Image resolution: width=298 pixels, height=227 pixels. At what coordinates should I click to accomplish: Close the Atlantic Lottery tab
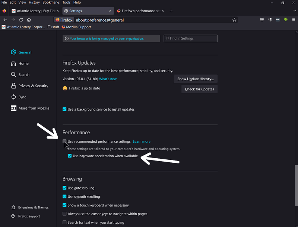(x=58, y=11)
